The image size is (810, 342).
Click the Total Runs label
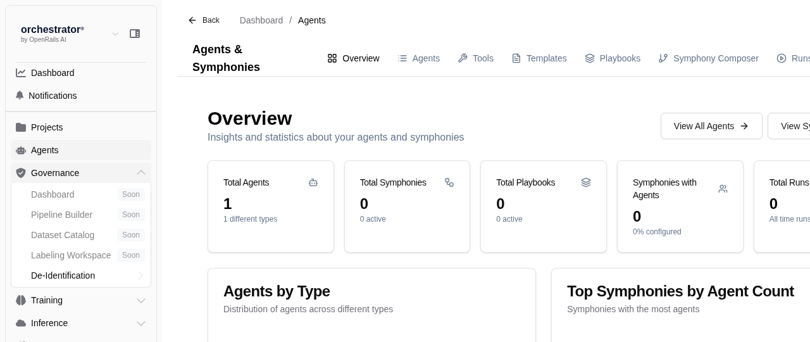(x=789, y=182)
